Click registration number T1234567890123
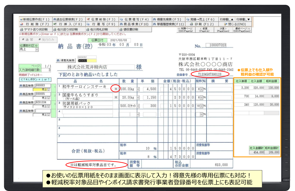 point(210,74)
